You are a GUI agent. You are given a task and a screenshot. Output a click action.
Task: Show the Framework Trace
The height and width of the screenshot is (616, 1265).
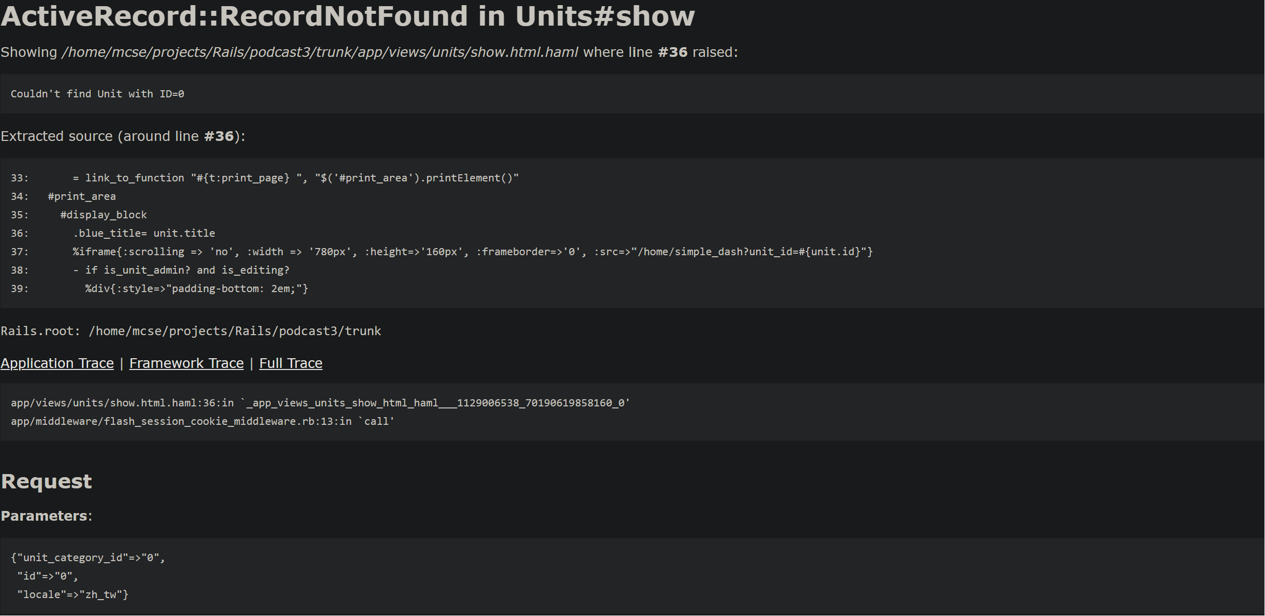187,363
